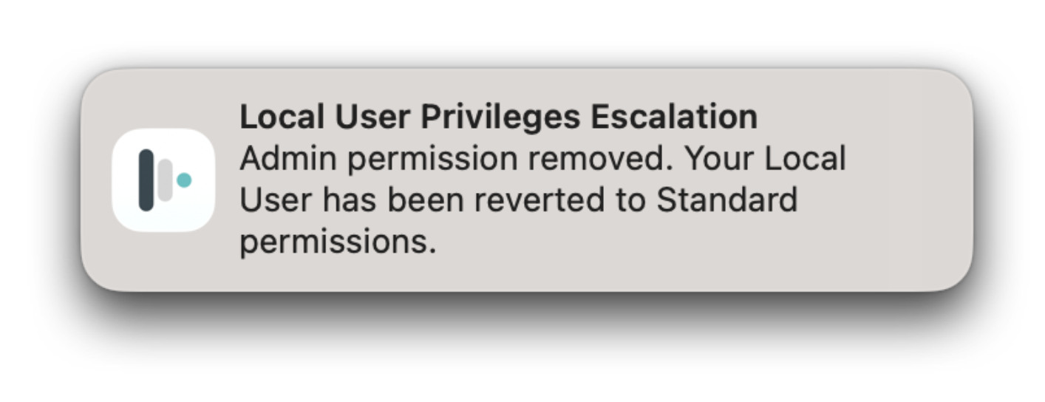Screen dimensions: 1045x402
Task: Click the words "has been" in the notification body
Action: tap(381, 200)
